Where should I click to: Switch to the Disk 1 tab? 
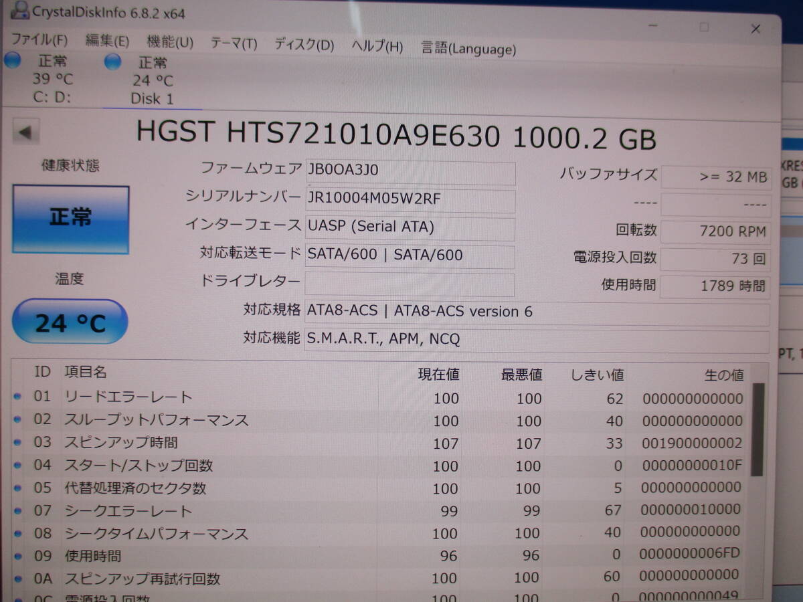[x=151, y=80]
